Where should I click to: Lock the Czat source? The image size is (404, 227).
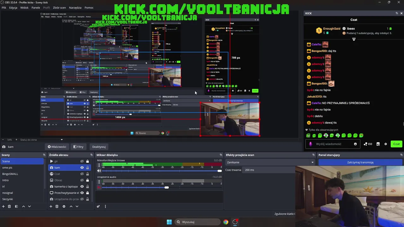pos(87,174)
